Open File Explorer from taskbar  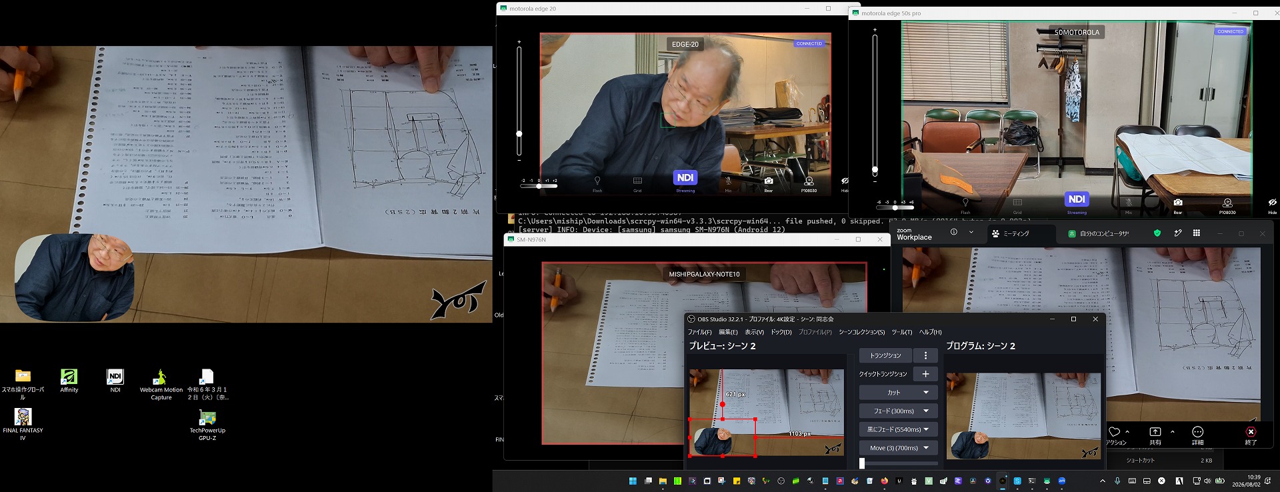(x=663, y=481)
